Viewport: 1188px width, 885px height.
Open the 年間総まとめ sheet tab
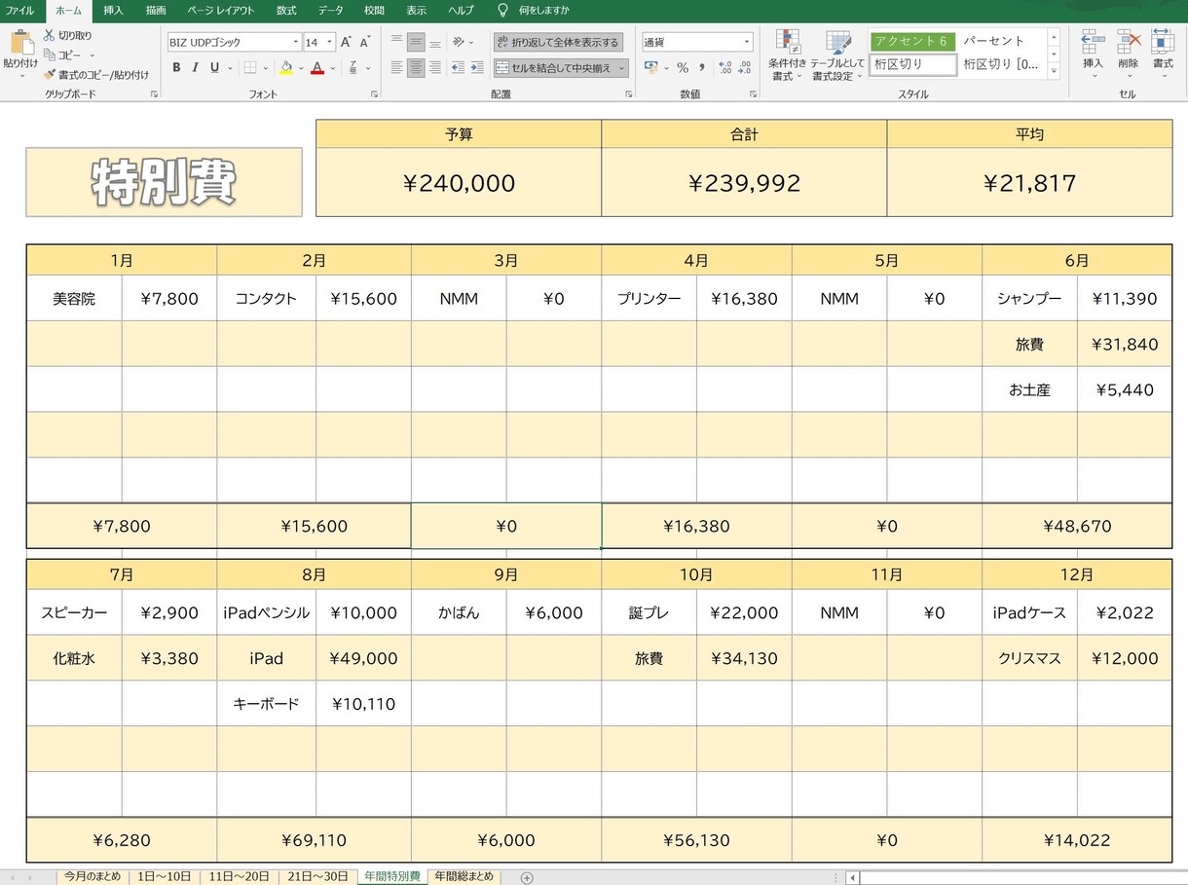tap(464, 876)
